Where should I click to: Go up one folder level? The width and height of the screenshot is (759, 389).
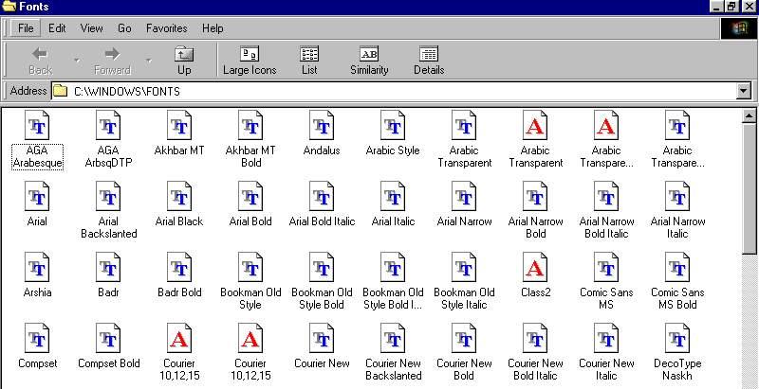coord(184,60)
